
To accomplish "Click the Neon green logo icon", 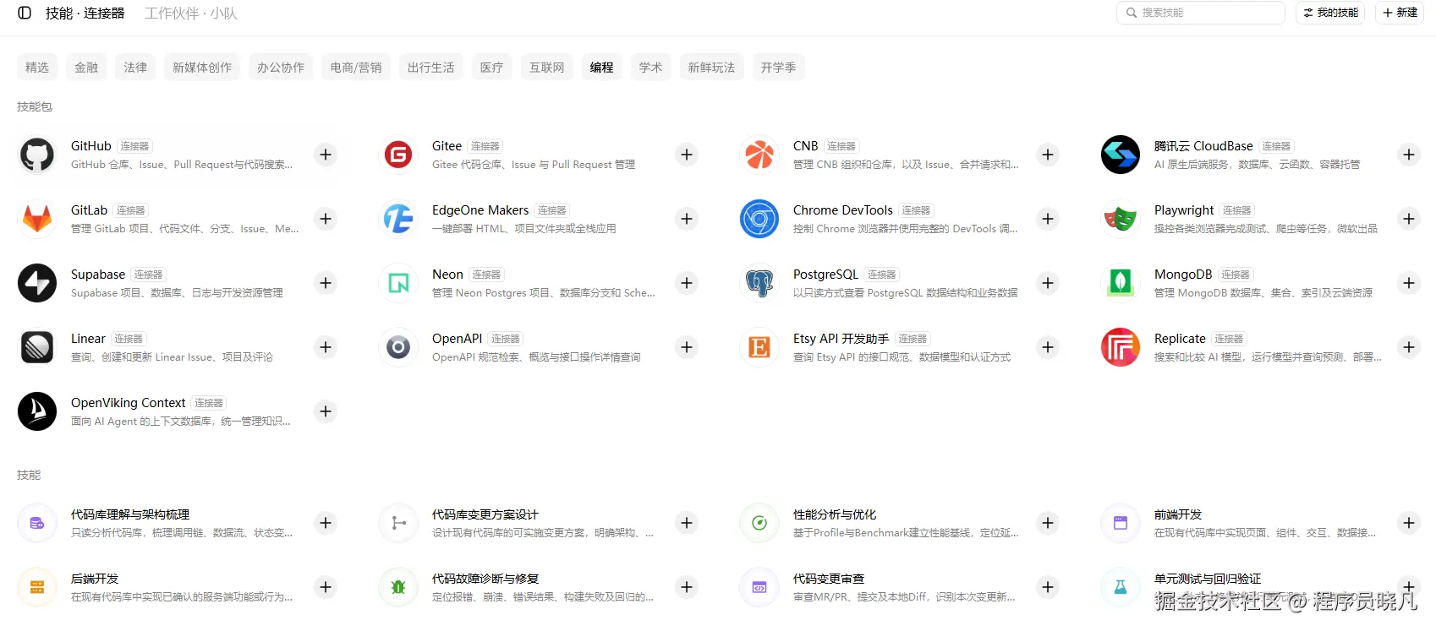I will coord(398,283).
